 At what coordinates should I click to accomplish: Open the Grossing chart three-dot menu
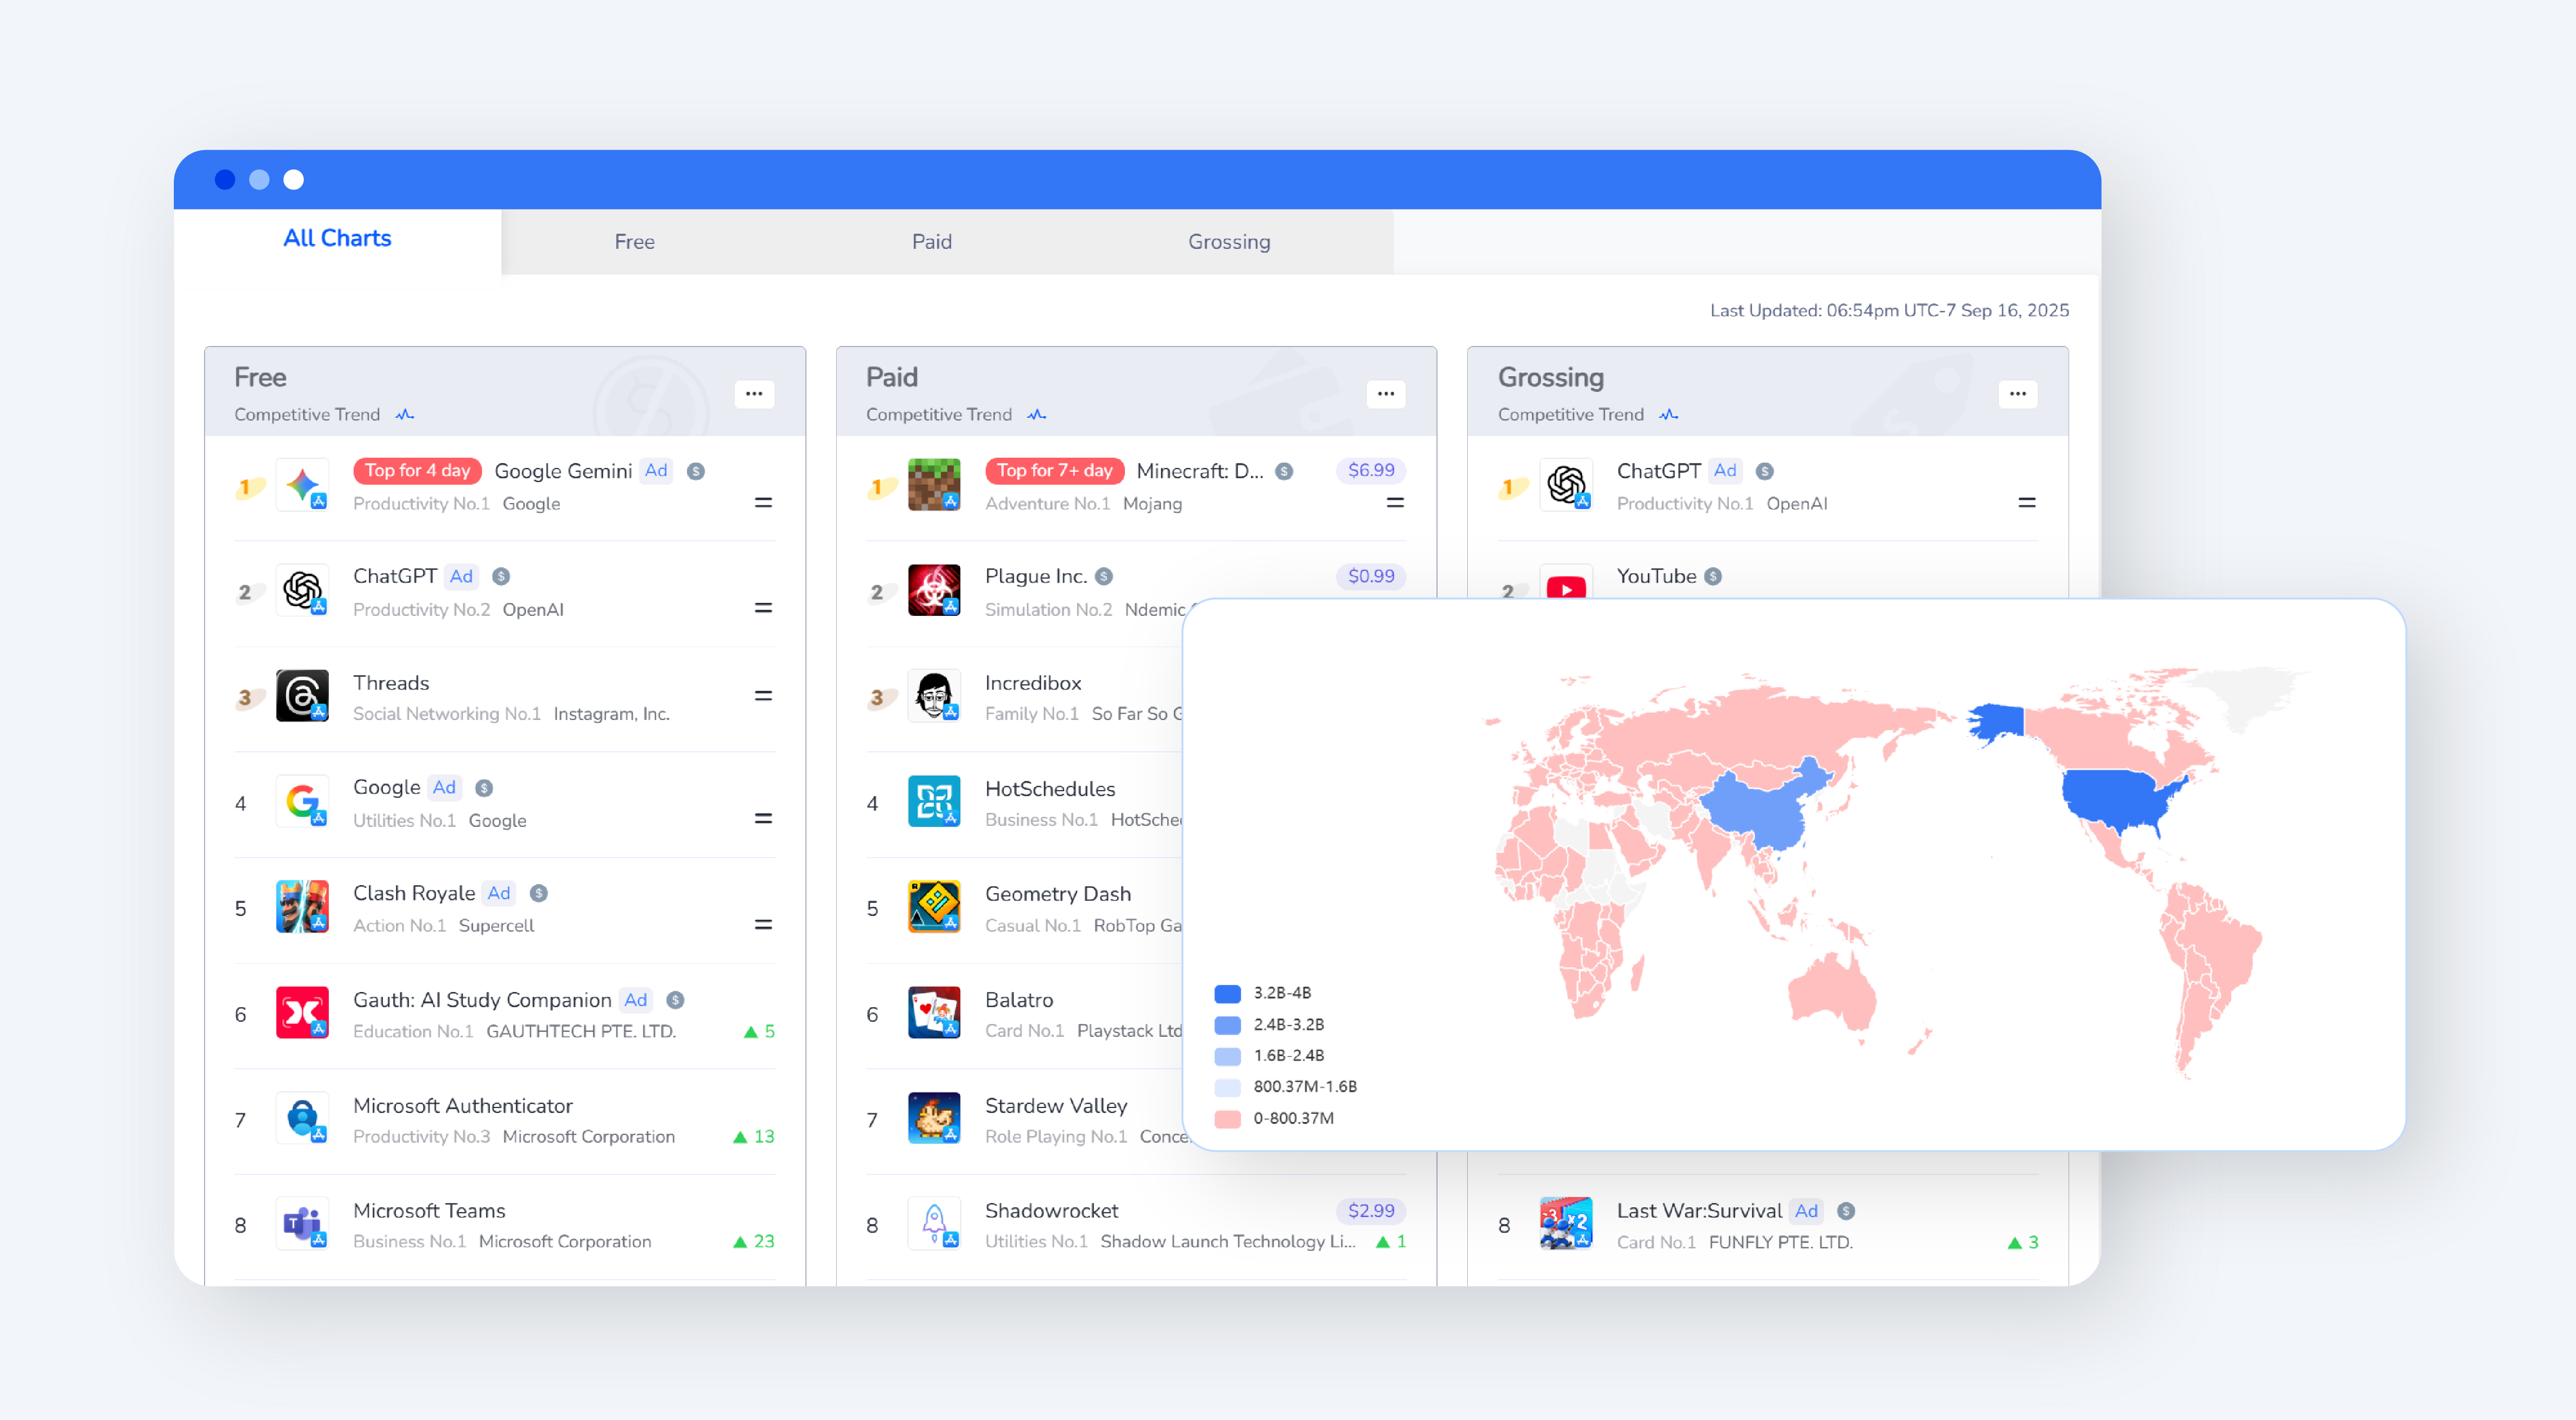pos(2017,394)
